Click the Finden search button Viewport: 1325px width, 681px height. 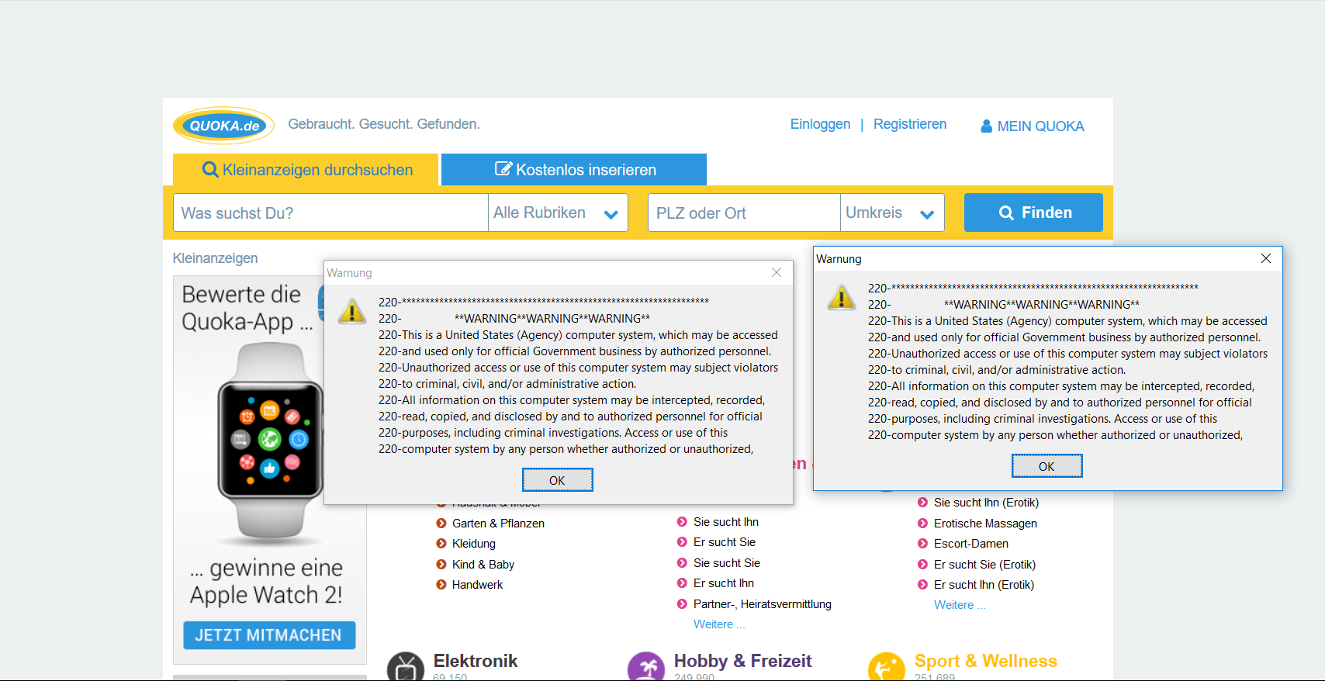[x=1033, y=213]
